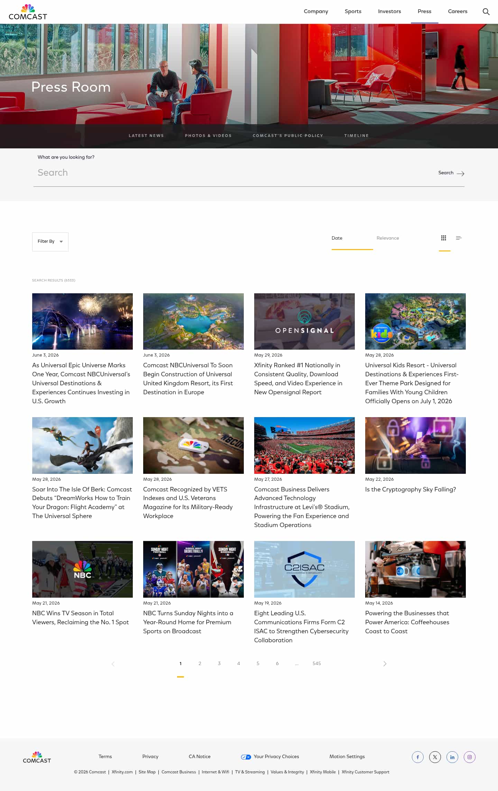Open Motion Settings footer link
498x791 pixels.
point(347,757)
